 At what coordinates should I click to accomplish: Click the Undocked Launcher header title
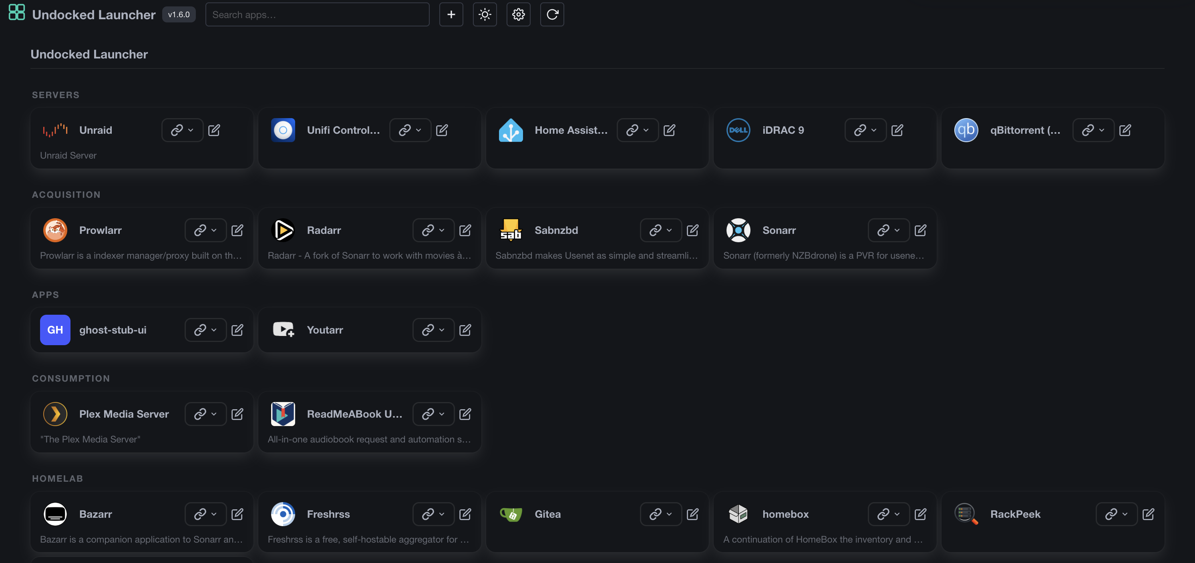coord(94,14)
